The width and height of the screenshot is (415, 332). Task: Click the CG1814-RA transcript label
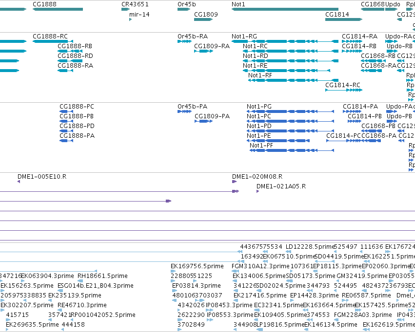point(360,36)
